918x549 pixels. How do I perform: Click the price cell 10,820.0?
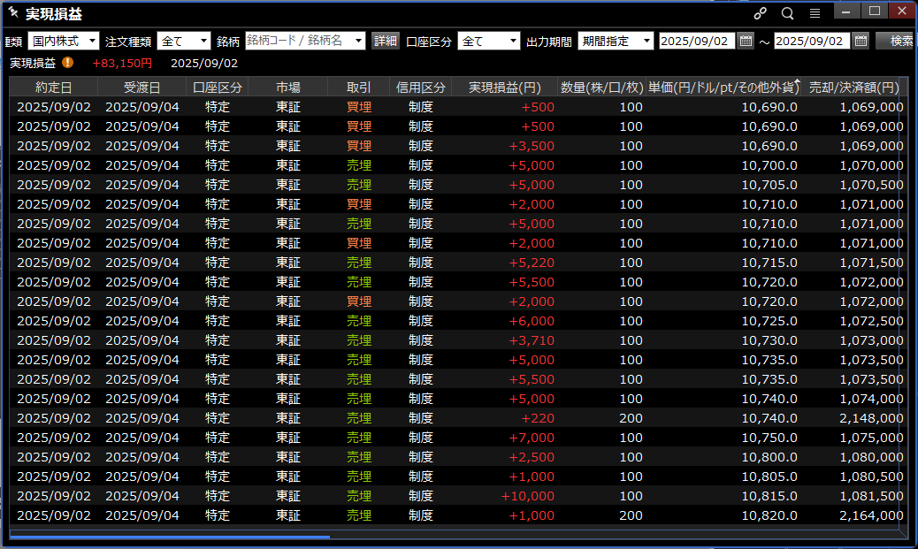(769, 515)
